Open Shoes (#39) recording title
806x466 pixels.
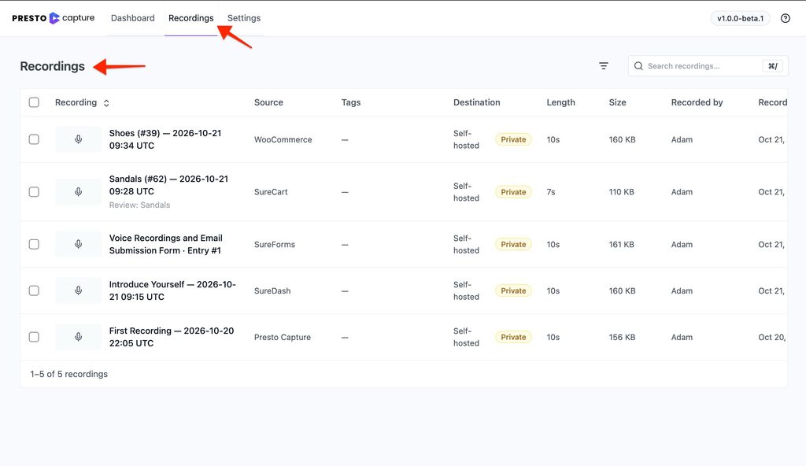165,139
